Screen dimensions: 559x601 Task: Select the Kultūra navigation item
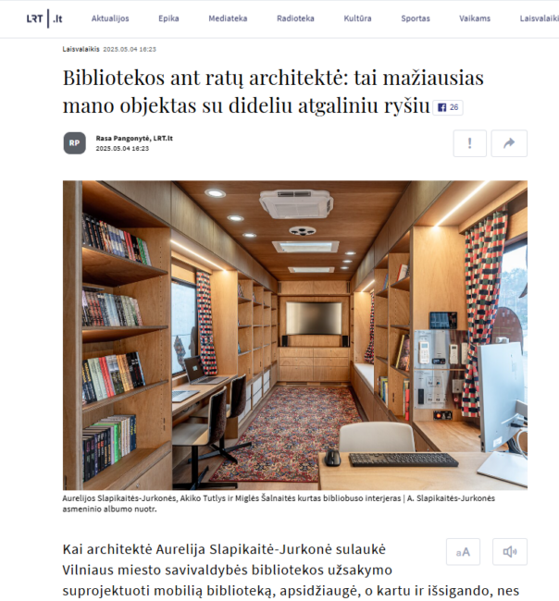click(357, 18)
